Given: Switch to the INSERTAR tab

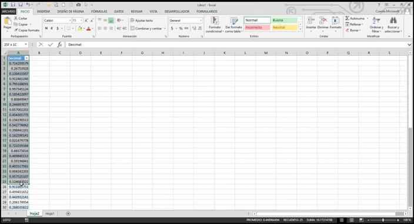Looking at the screenshot, I should [44, 12].
